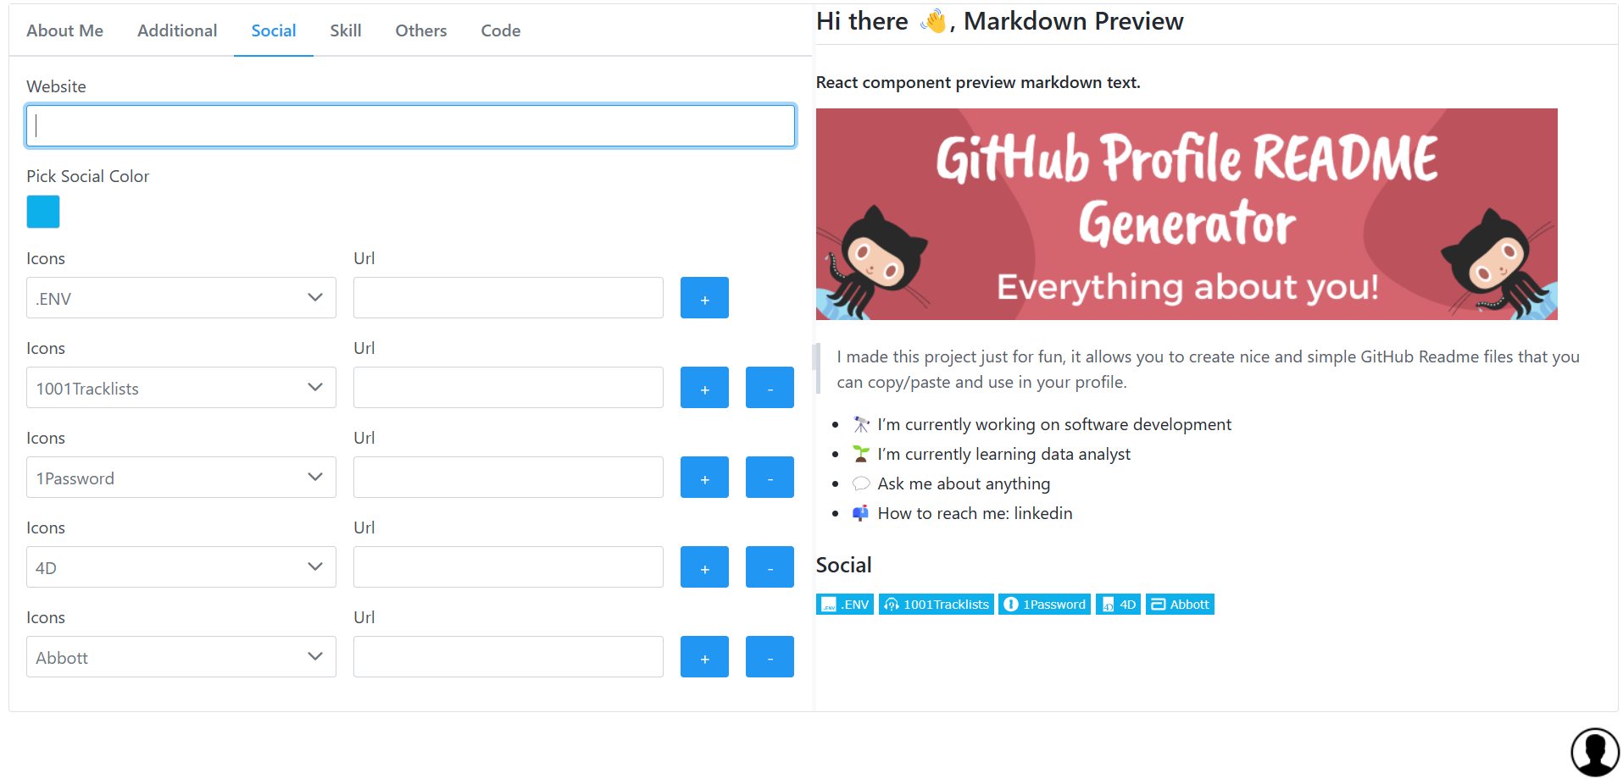1623x779 pixels.
Task: Click the 1001Tracklists badge in preview
Action: coord(937,605)
